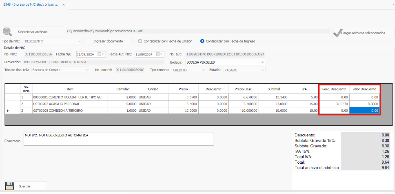Open the Tipo de N/C dropdown
Screen dimensions: 395x194
coord(80,41)
